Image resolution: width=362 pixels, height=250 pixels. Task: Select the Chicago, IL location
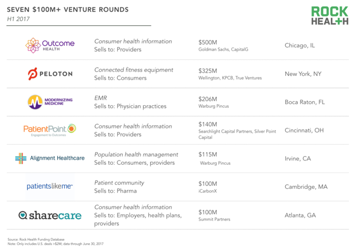(300, 45)
